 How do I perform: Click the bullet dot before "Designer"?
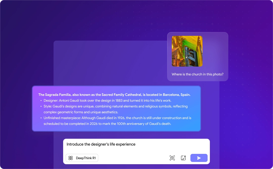41,100
